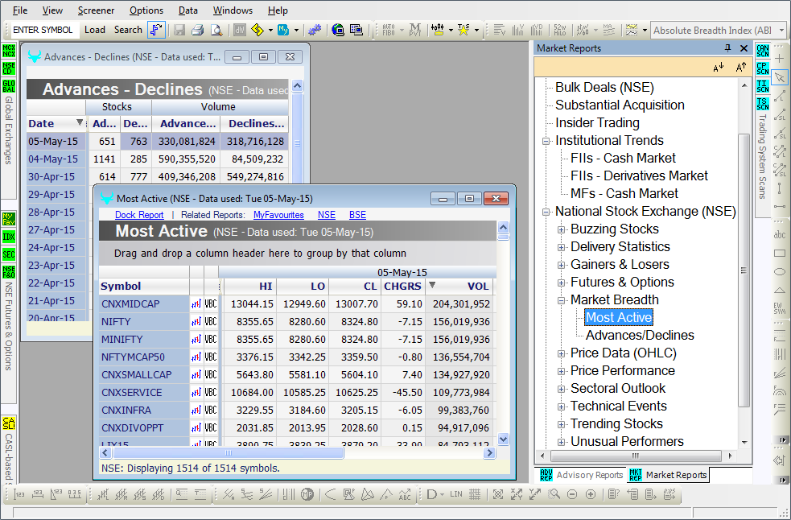
Task: Select Advances/Declines in the report tree
Action: 640,335
